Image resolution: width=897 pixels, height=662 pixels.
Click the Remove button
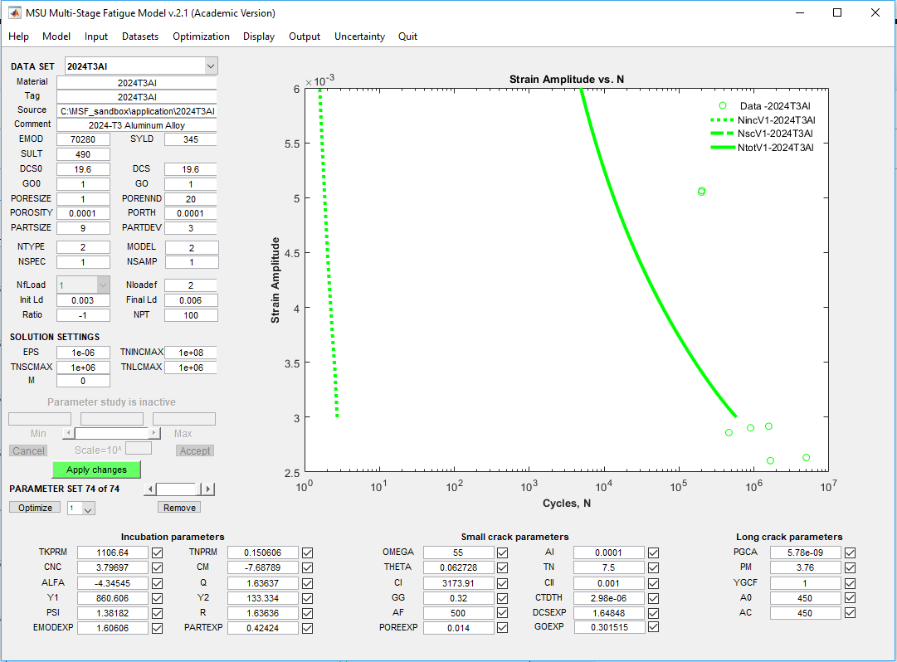[179, 508]
